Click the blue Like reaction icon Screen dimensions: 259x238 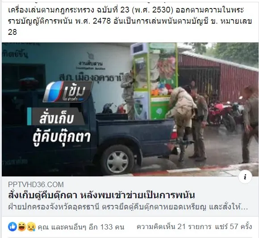13,226
